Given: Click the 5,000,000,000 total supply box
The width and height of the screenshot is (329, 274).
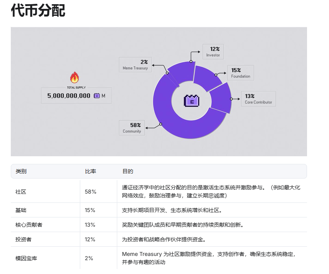Looking at the screenshot, I should [x=76, y=96].
